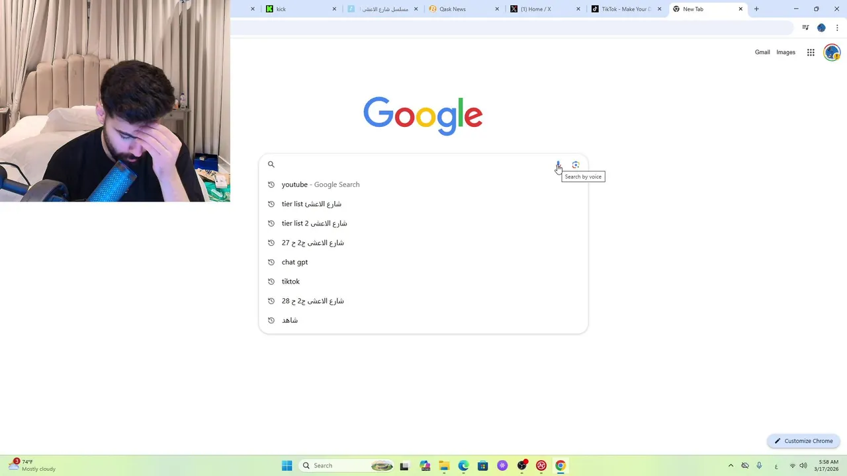Switch the Arabic input language indicator
This screenshot has height=476, width=847.
click(x=776, y=465)
